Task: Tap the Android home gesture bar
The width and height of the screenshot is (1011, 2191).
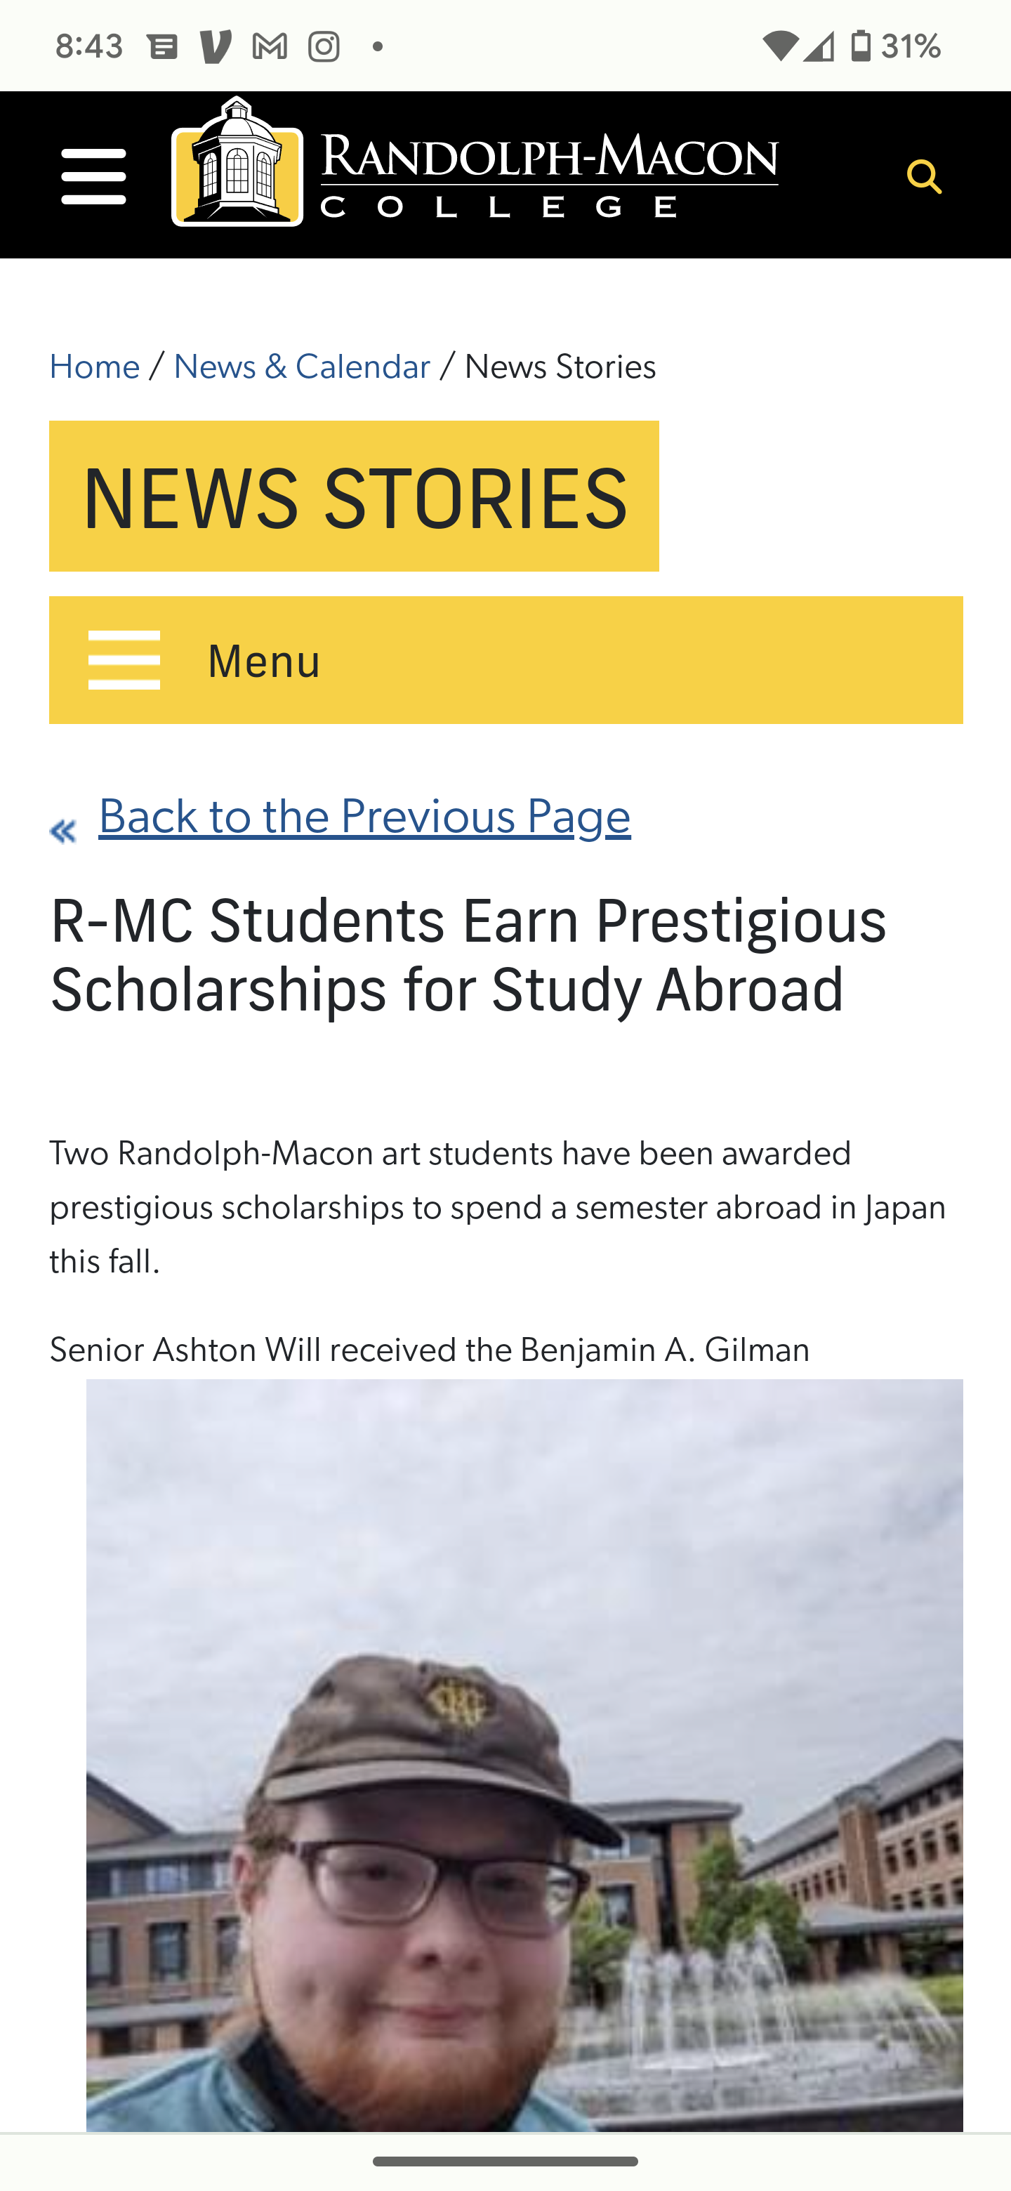Action: point(505,2160)
